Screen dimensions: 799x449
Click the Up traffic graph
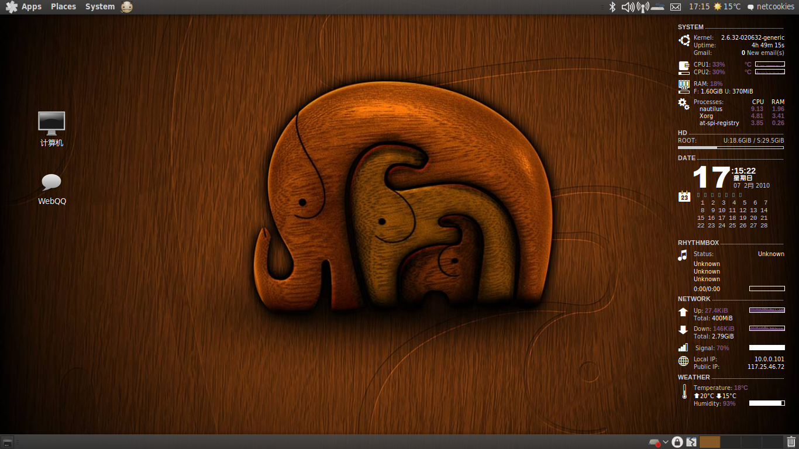[767, 310]
